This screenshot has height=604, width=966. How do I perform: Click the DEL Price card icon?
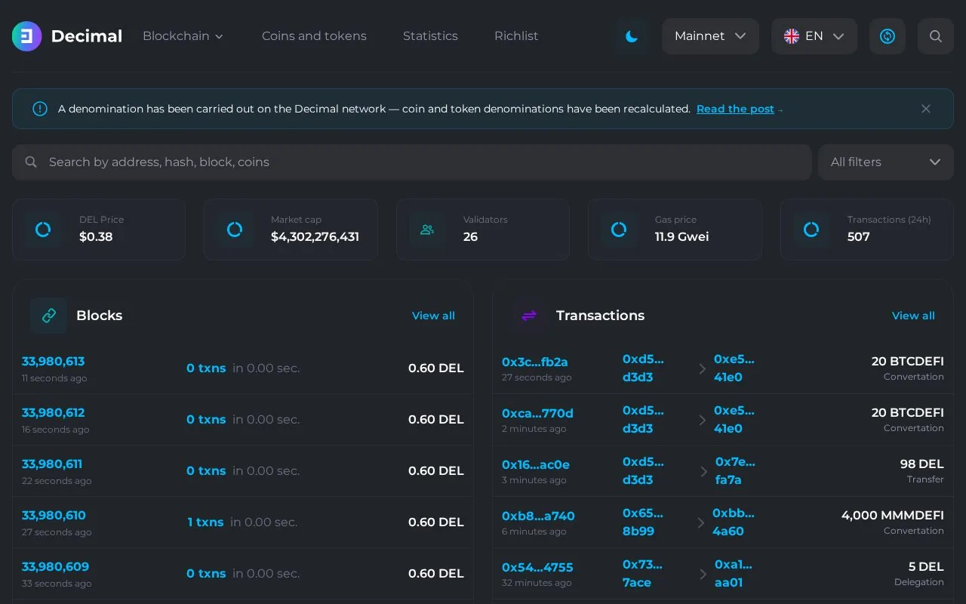pos(43,230)
